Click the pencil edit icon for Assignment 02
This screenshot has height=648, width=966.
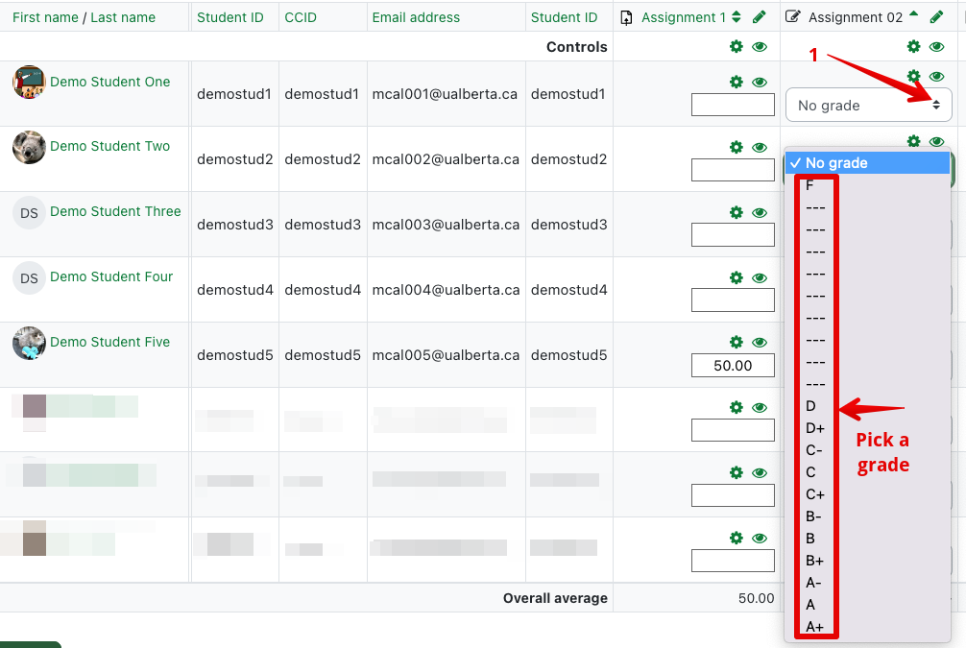click(936, 17)
